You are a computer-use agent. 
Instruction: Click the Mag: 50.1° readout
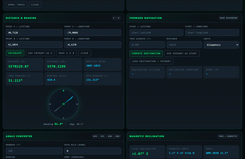pyautogui.click(x=76, y=124)
